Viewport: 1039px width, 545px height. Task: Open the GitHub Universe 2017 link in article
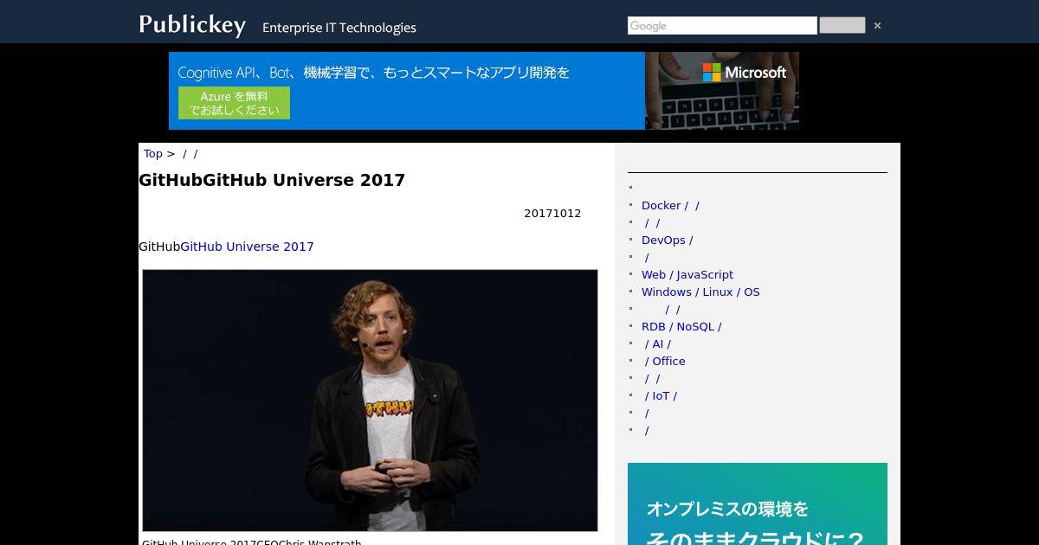click(x=247, y=247)
